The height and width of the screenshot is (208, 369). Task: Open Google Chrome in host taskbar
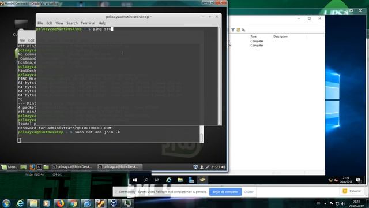click(x=73, y=203)
